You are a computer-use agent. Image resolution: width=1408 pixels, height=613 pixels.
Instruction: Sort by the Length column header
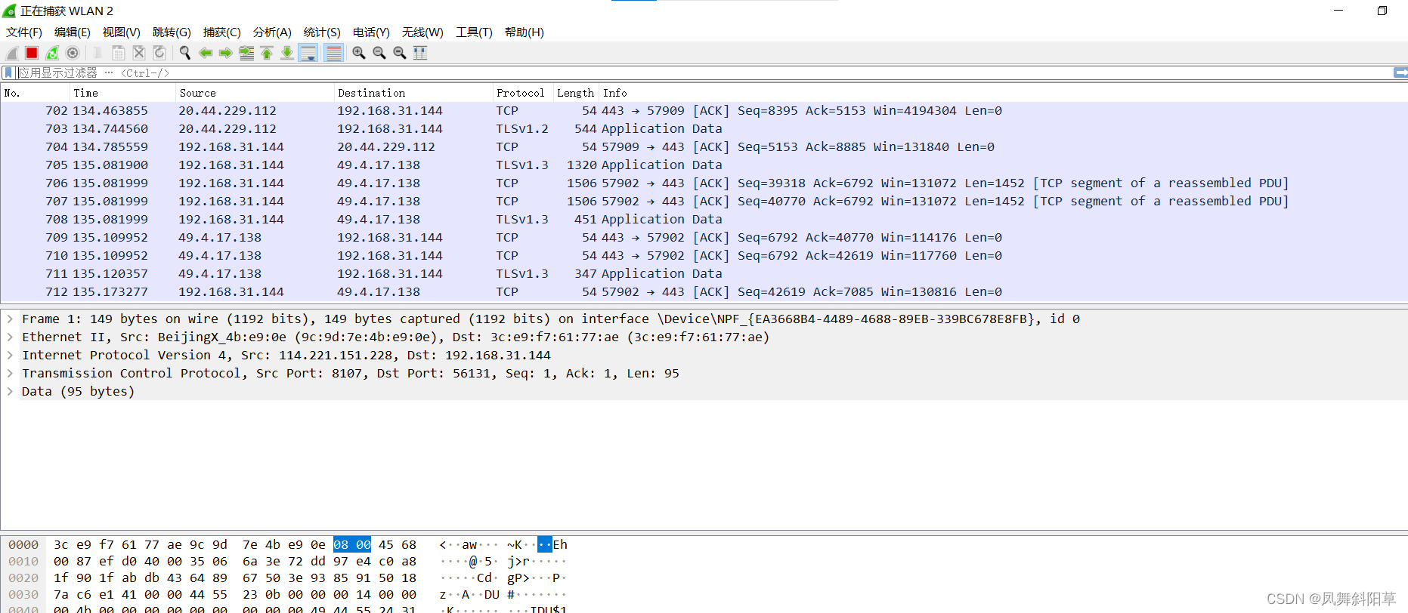click(x=576, y=93)
